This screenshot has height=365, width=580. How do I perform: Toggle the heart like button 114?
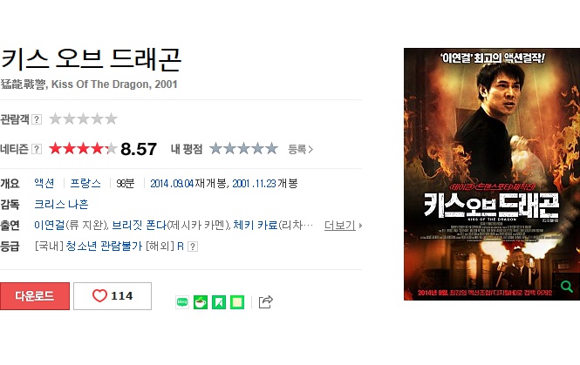[x=113, y=296]
